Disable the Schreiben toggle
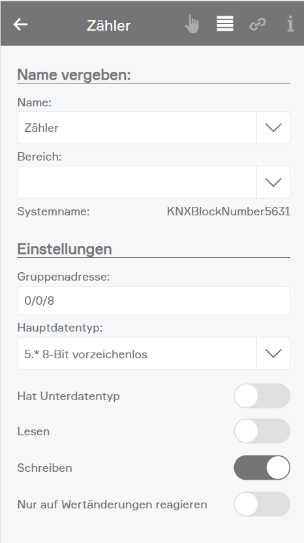Image resolution: width=304 pixels, height=543 pixels. tap(262, 467)
